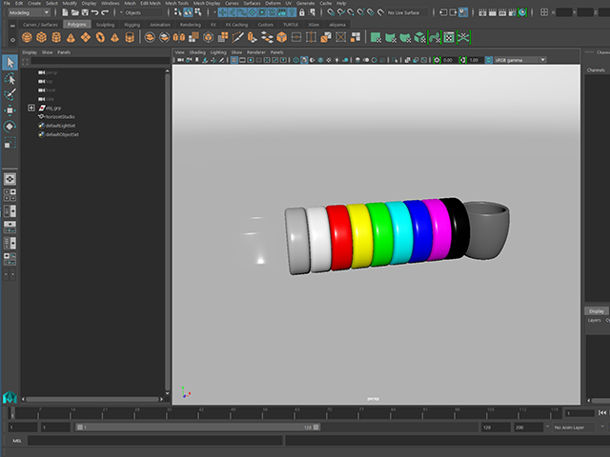Click the go to start playback button
610x457 pixels.
602,412
